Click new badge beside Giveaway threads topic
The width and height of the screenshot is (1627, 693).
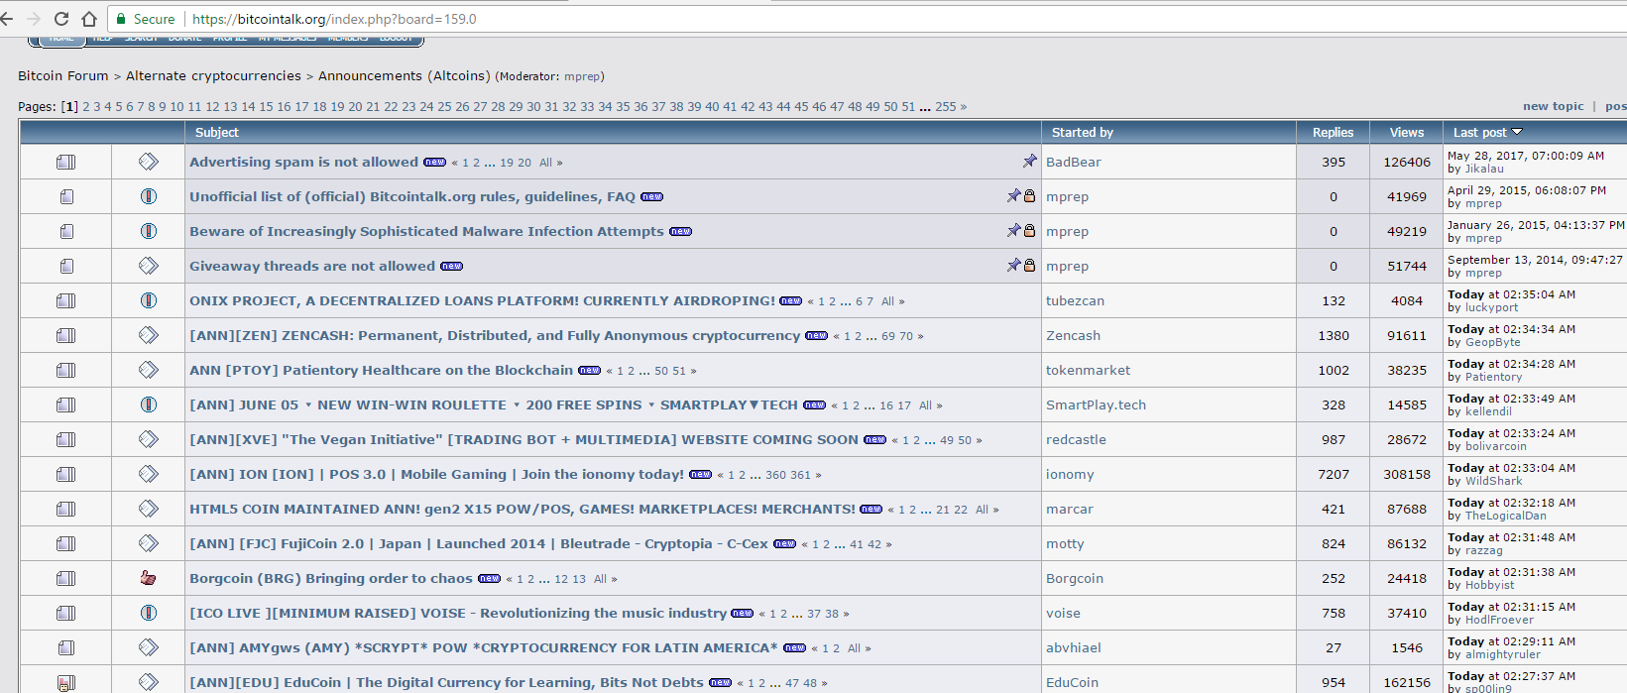coord(451,266)
